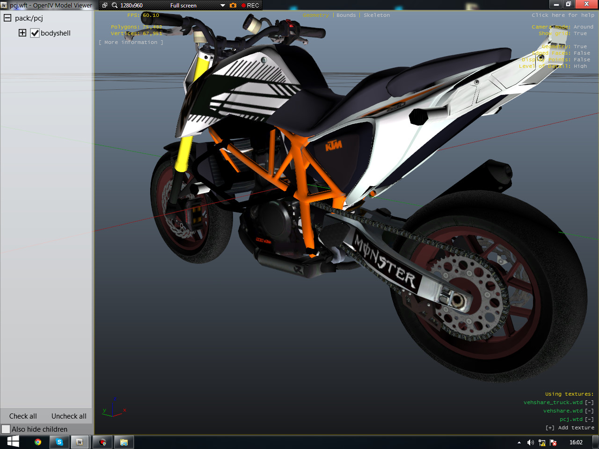599x449 pixels.
Task: Click the Vertices: 67,951 count
Action: (x=137, y=33)
